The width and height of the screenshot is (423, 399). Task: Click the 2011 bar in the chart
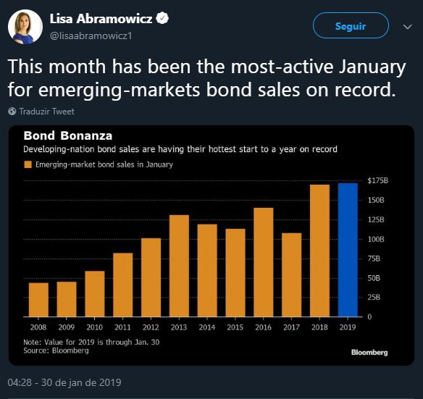tap(123, 285)
